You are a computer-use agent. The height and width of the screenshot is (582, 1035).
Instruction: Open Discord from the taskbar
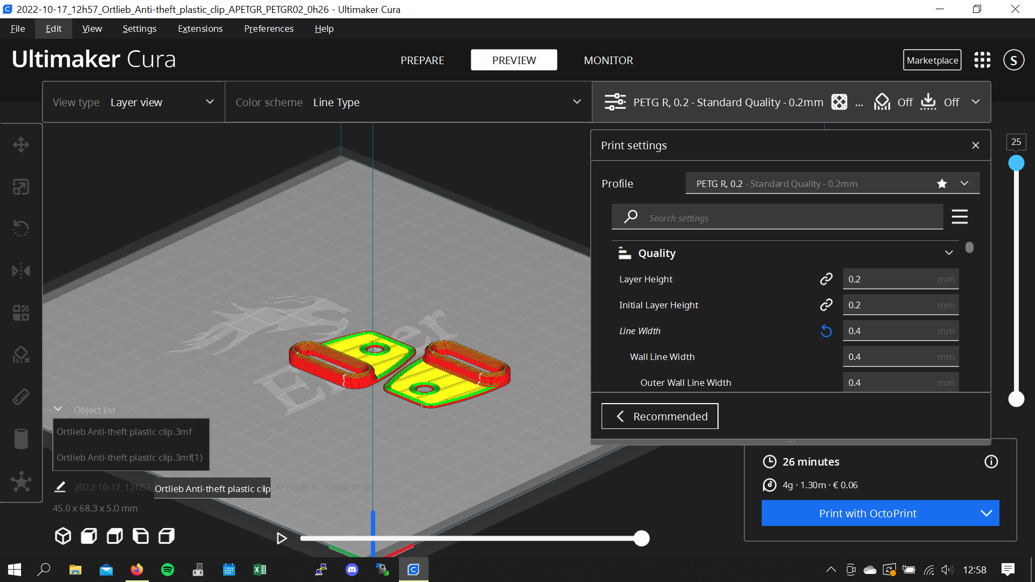pyautogui.click(x=352, y=570)
